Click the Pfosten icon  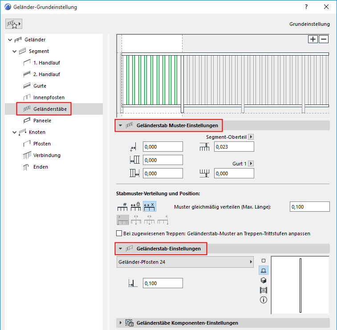coord(27,144)
